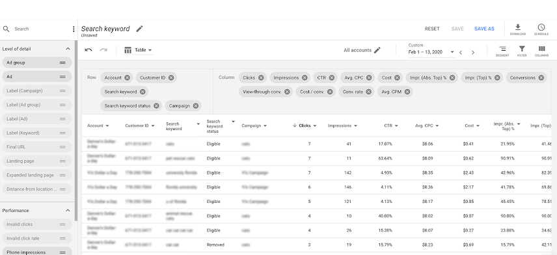Select the Ad group dimension

[x=37, y=62]
